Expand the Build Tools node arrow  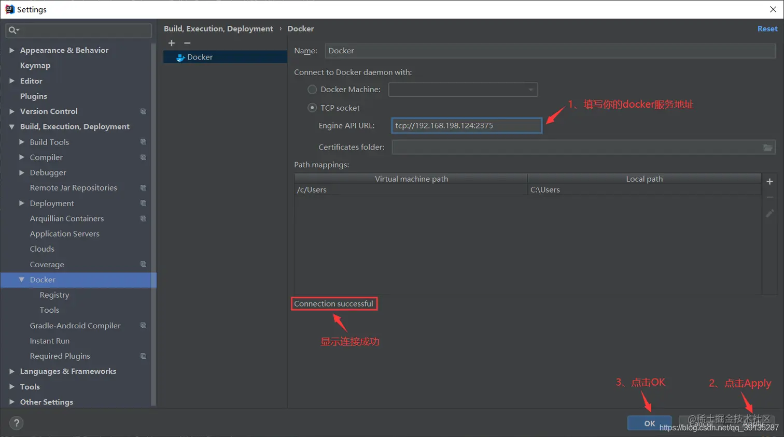click(21, 142)
